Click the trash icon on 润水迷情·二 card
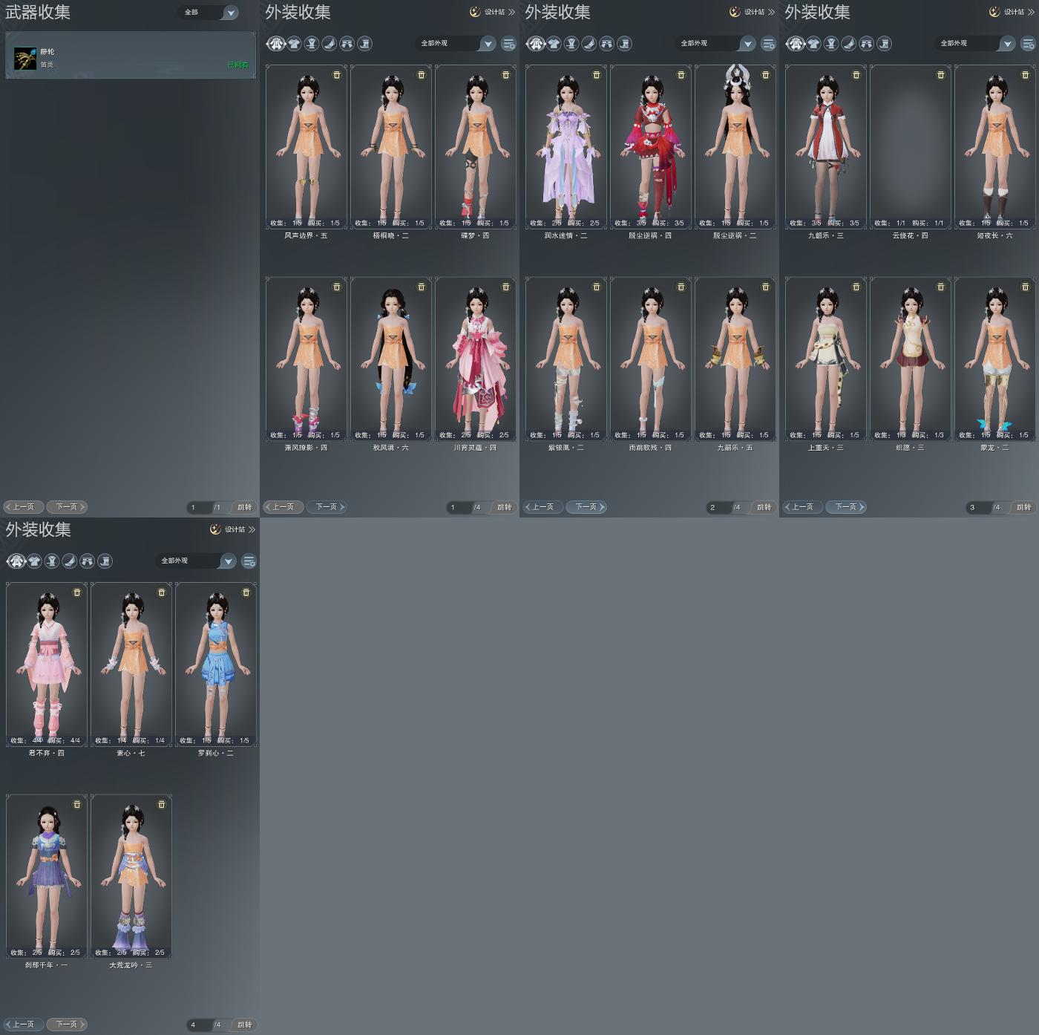Image resolution: width=1039 pixels, height=1035 pixels. [x=597, y=75]
